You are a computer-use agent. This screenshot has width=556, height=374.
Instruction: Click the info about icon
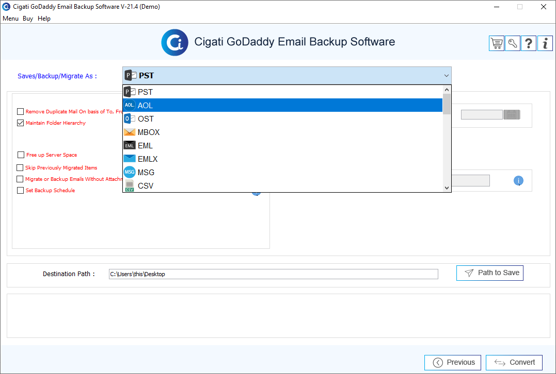545,43
